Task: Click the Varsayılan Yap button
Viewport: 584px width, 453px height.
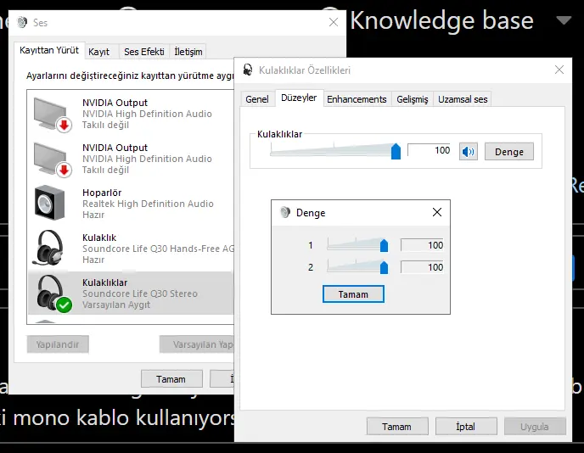Action: point(197,344)
